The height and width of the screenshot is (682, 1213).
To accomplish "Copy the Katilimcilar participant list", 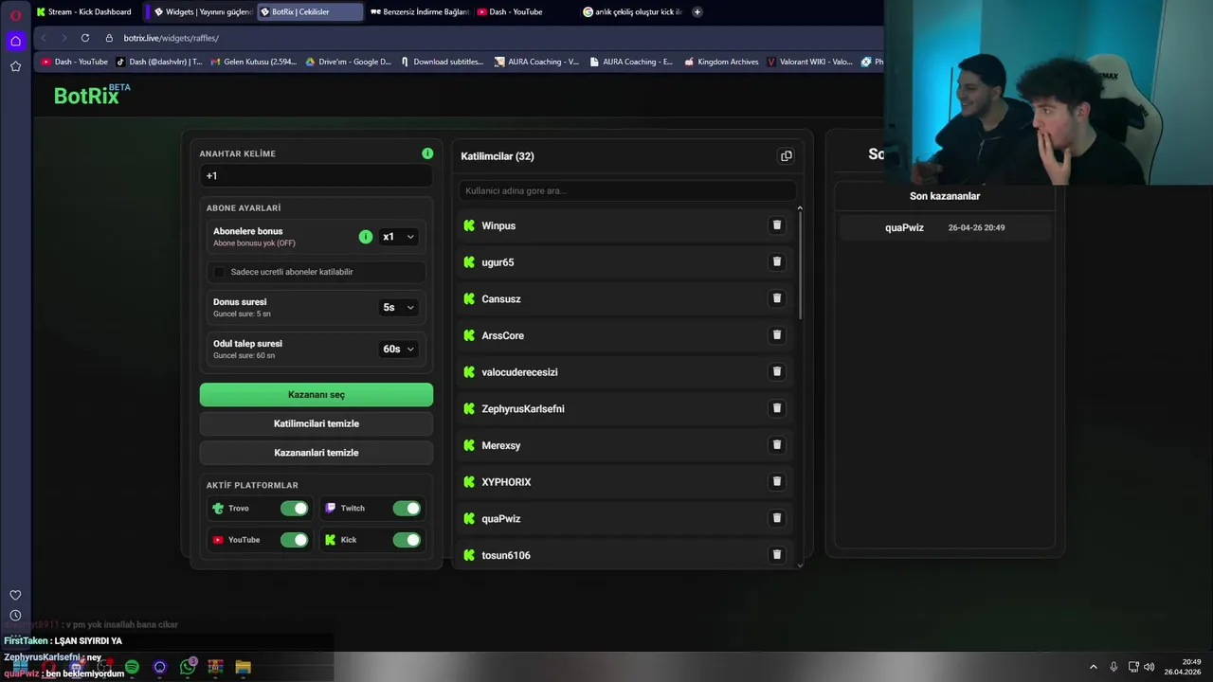I will [786, 156].
